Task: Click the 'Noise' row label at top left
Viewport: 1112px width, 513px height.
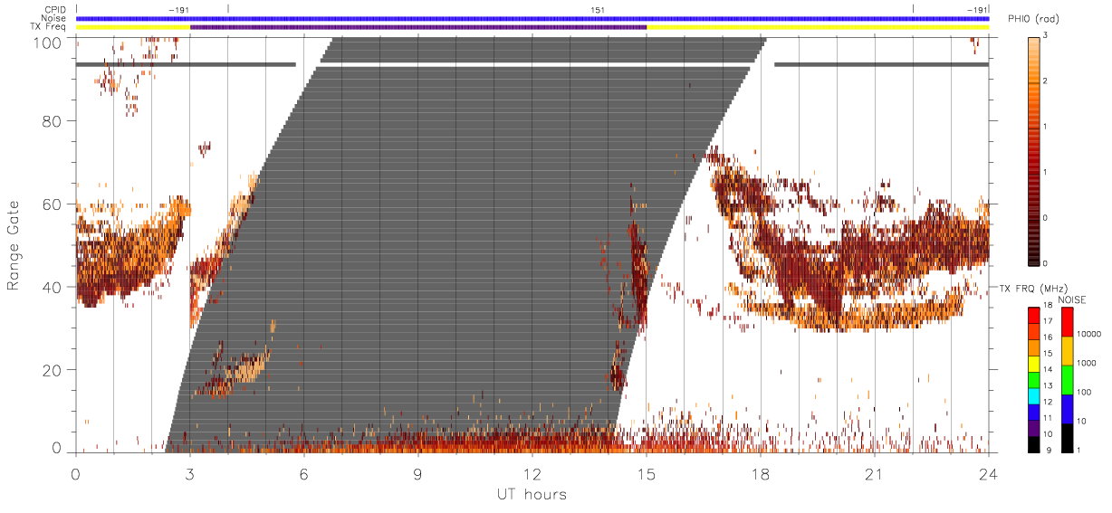Action: [53, 18]
